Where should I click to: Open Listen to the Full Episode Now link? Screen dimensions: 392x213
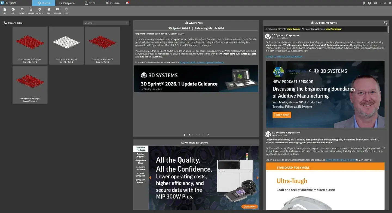pyautogui.click(x=284, y=57)
